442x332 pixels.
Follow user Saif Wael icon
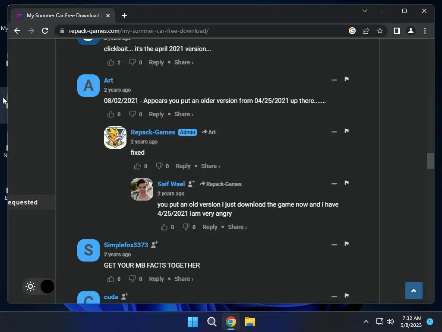click(191, 183)
